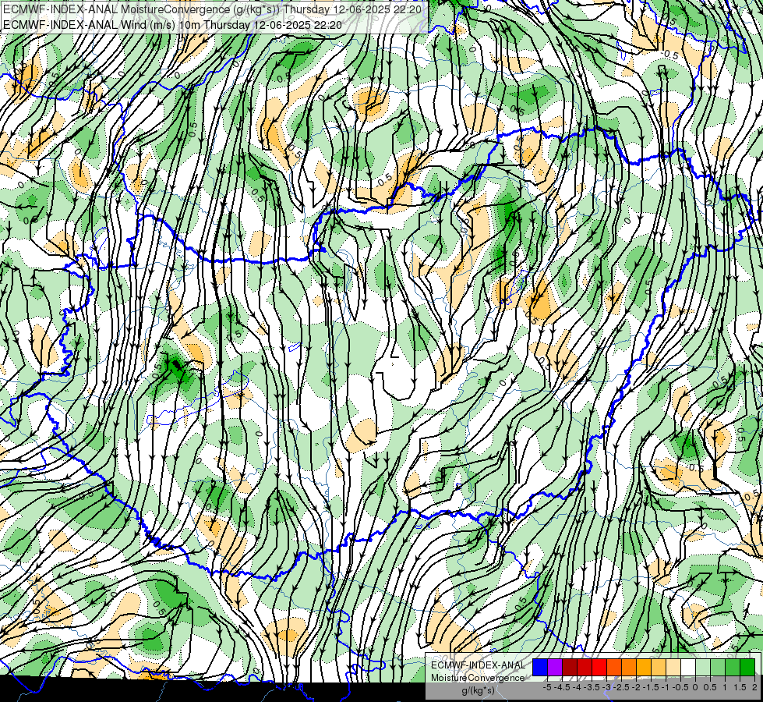Viewport: 763px width, 702px height.
Task: Choose the amber swatch between -2 and -1.5
Action: [x=644, y=667]
